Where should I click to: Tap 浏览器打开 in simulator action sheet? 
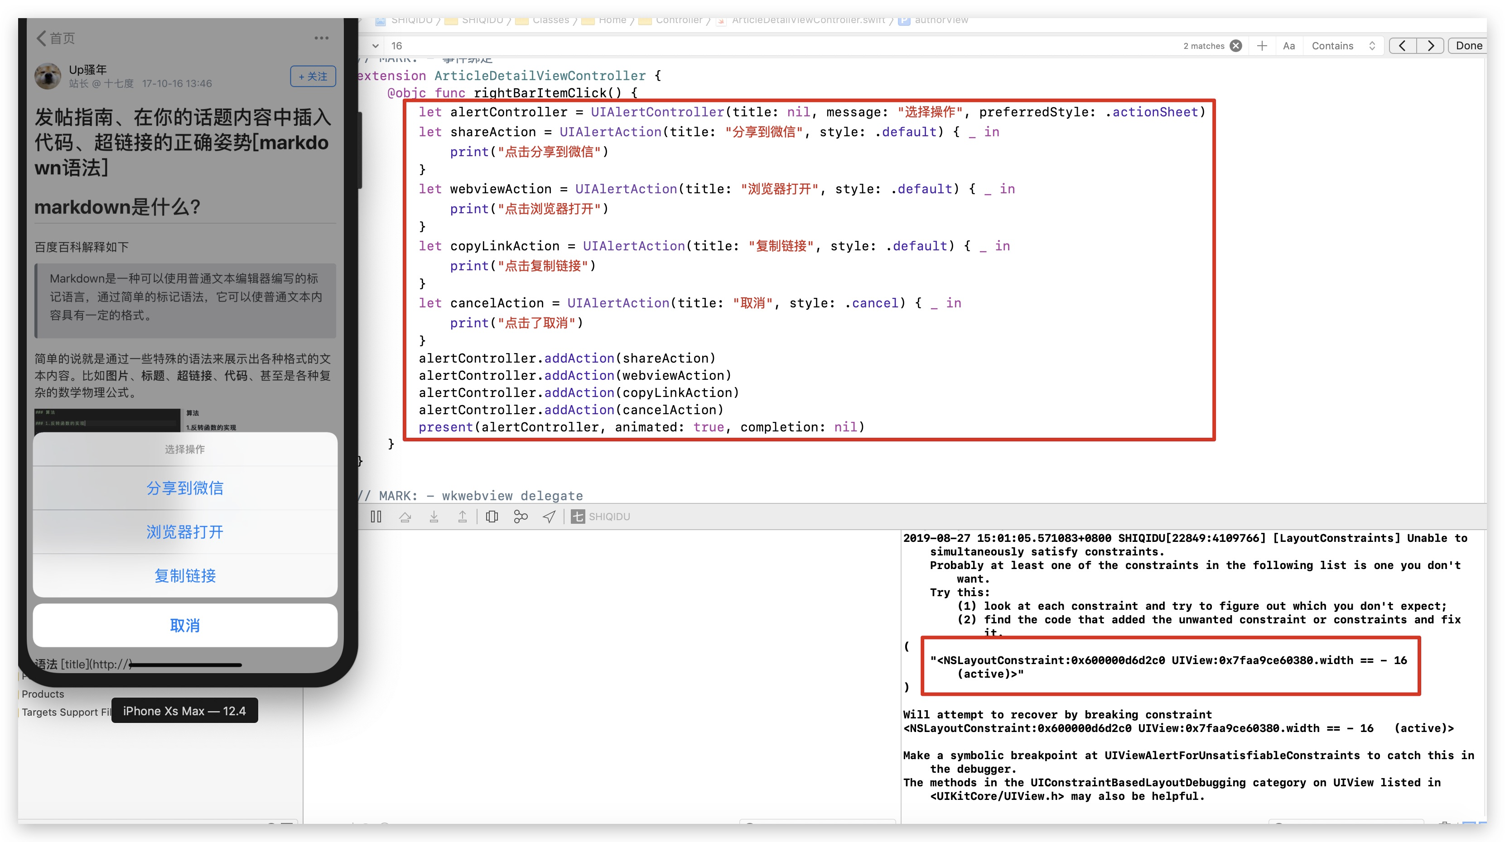click(185, 532)
